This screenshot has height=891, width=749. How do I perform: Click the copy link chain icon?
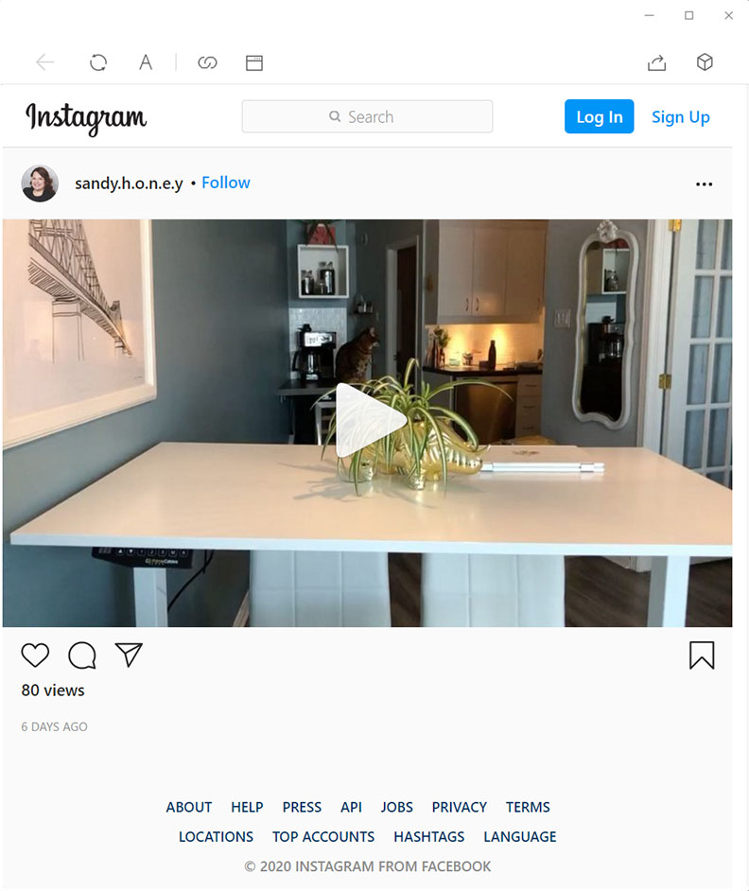click(x=207, y=62)
